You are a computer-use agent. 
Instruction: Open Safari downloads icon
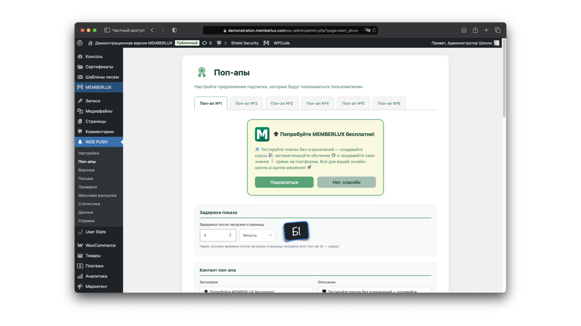click(x=464, y=30)
